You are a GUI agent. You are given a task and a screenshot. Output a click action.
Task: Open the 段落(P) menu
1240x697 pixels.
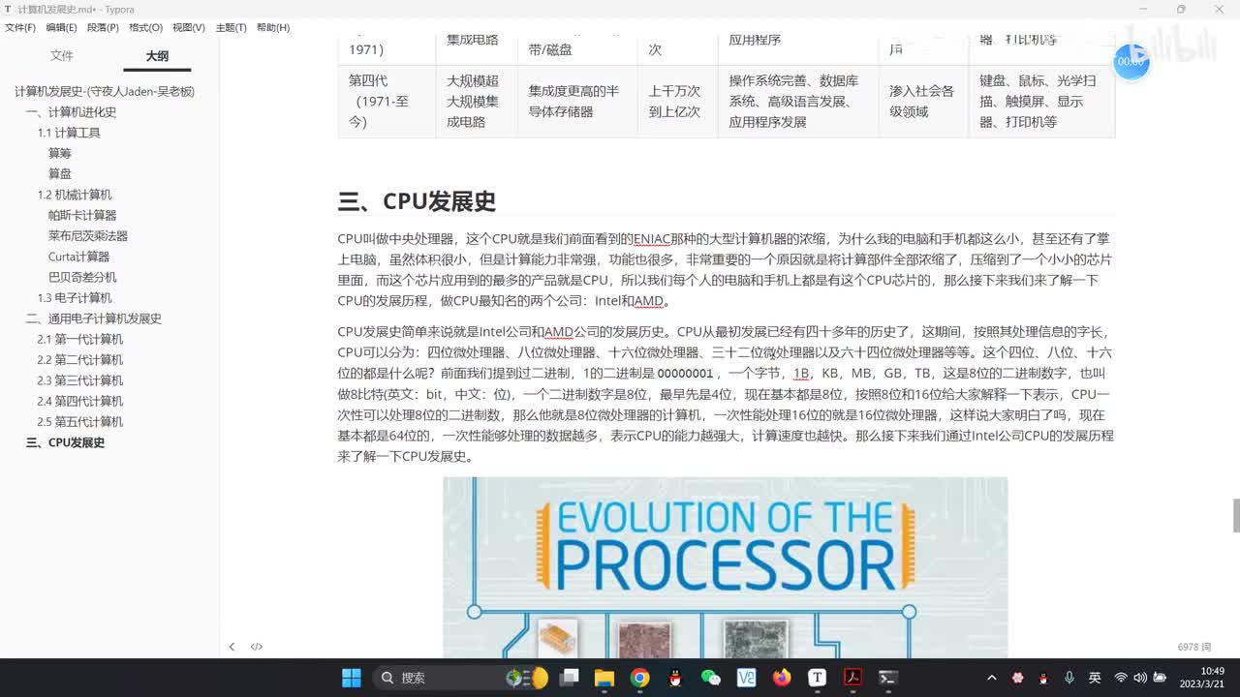[x=103, y=27]
